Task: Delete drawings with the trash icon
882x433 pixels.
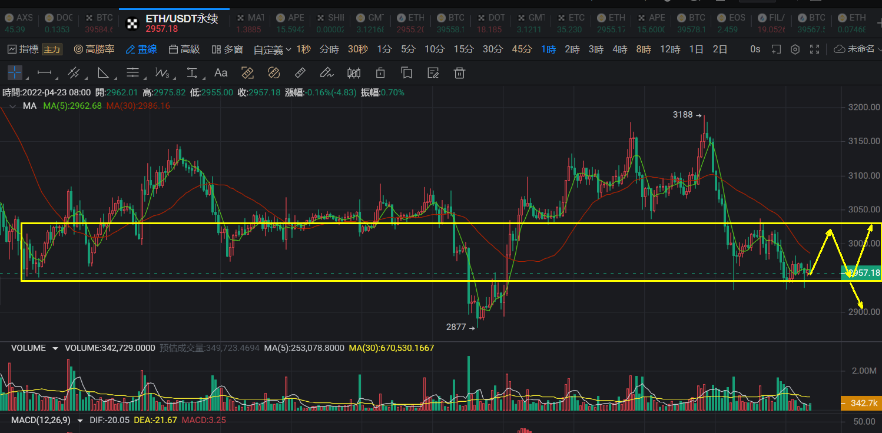Action: click(x=459, y=73)
